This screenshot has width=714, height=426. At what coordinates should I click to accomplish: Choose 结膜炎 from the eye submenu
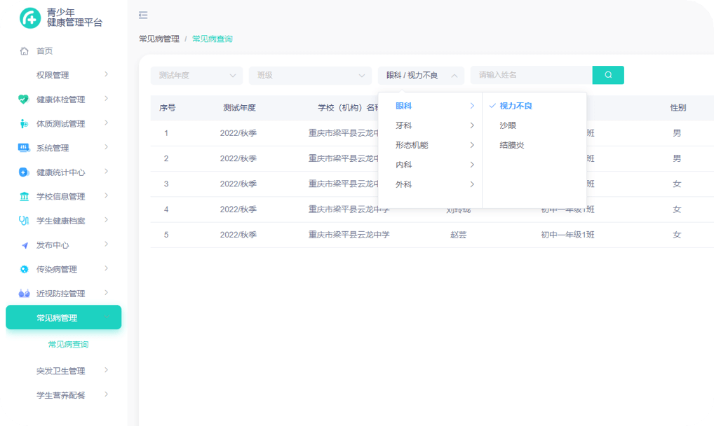(512, 145)
